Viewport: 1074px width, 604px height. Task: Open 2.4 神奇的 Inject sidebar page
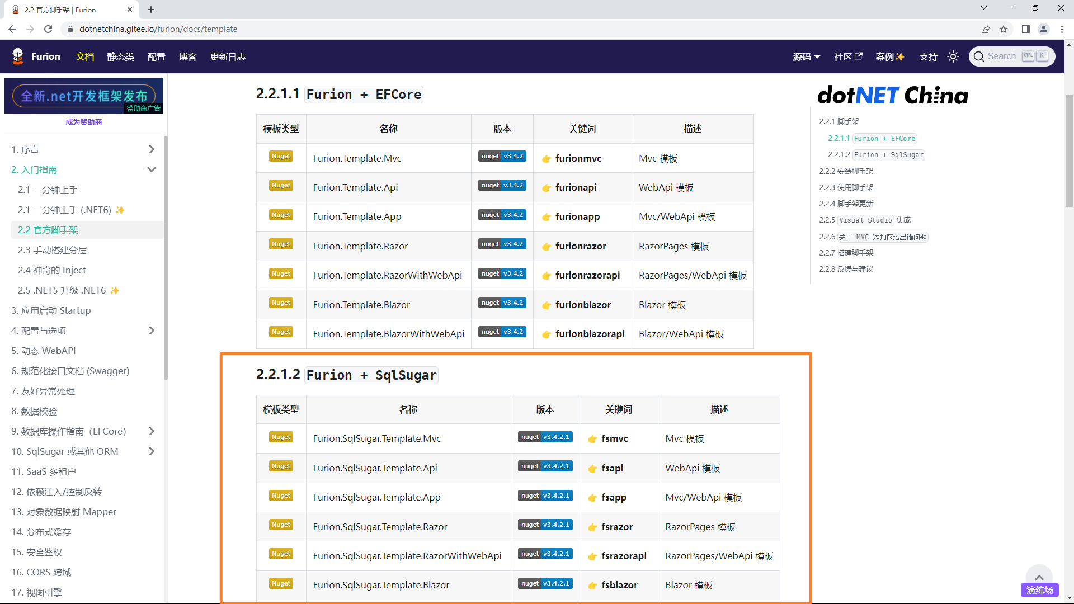tap(51, 270)
